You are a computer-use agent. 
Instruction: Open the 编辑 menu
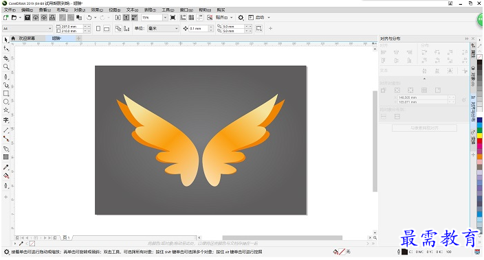tap(27, 10)
